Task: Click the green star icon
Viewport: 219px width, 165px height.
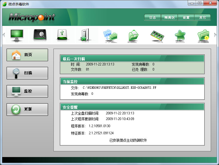Action: point(180,36)
